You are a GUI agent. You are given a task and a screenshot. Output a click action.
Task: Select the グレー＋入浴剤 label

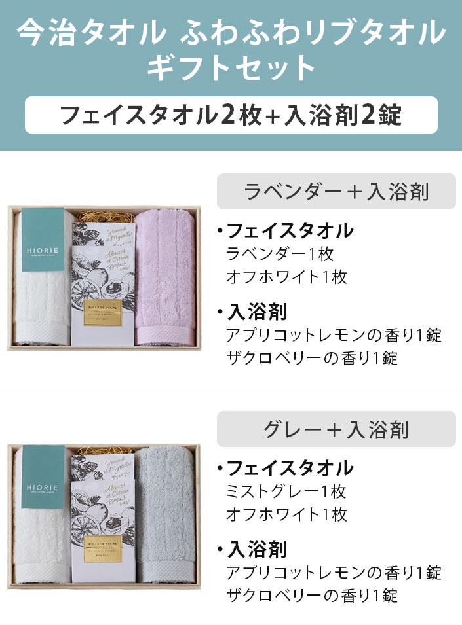point(336,429)
